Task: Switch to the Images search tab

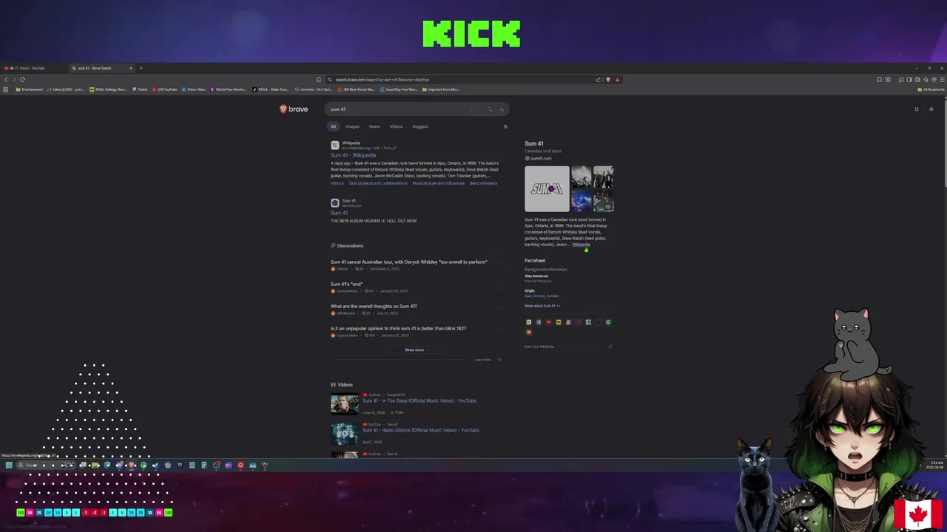Action: click(352, 126)
